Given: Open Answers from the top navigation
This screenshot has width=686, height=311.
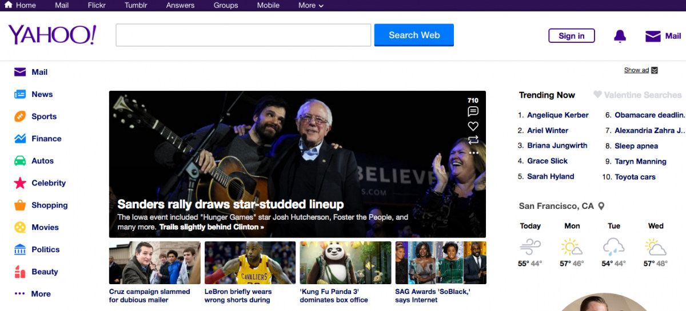Looking at the screenshot, I should click(180, 5).
